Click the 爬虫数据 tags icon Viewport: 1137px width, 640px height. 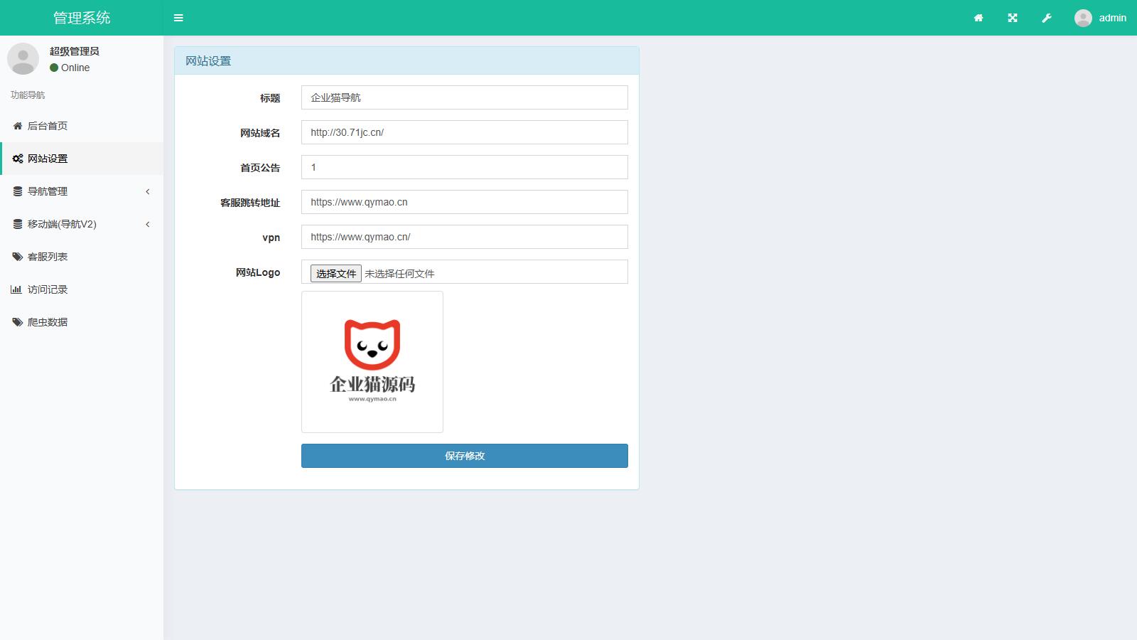[18, 322]
